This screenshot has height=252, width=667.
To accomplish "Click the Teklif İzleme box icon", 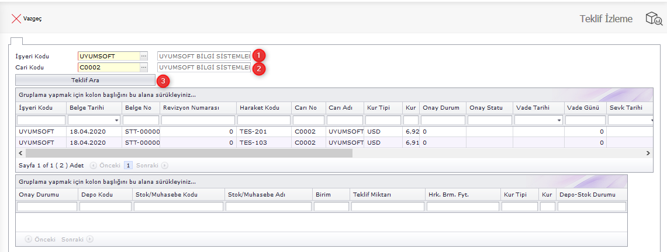I will [x=653, y=19].
